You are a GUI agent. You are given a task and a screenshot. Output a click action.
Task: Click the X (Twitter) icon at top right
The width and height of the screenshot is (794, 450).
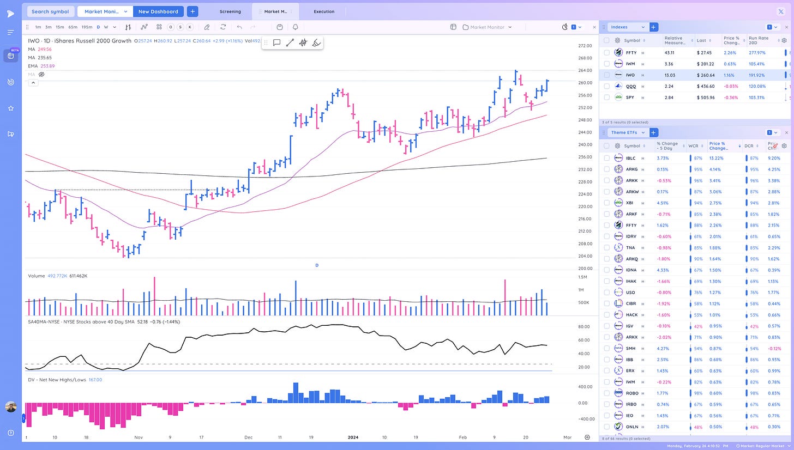pyautogui.click(x=781, y=11)
